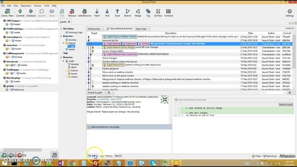The height and width of the screenshot is (167, 297).
Task: Expand the release folder under origin
Action: [66, 77]
